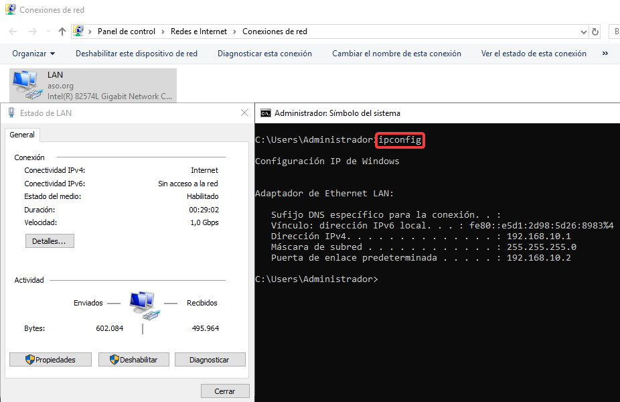Select the General tab
This screenshot has height=402, width=620.
pos(22,135)
